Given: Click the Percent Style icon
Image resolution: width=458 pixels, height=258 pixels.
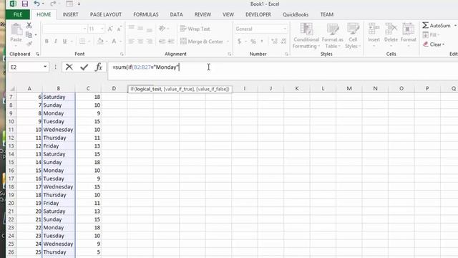Looking at the screenshot, I should [x=253, y=42].
